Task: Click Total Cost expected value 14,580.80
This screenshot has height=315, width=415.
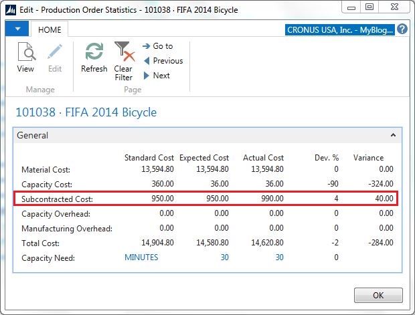Action: (212, 243)
